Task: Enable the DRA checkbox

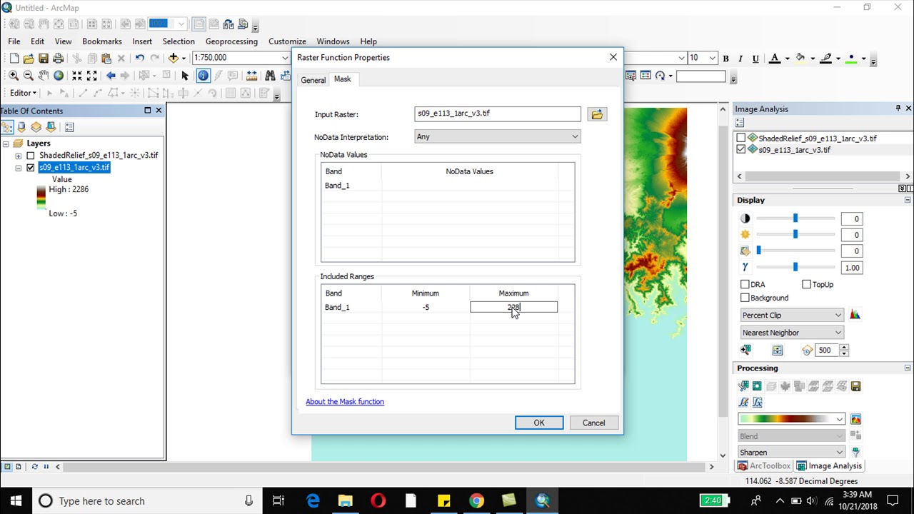Action: 745,284
